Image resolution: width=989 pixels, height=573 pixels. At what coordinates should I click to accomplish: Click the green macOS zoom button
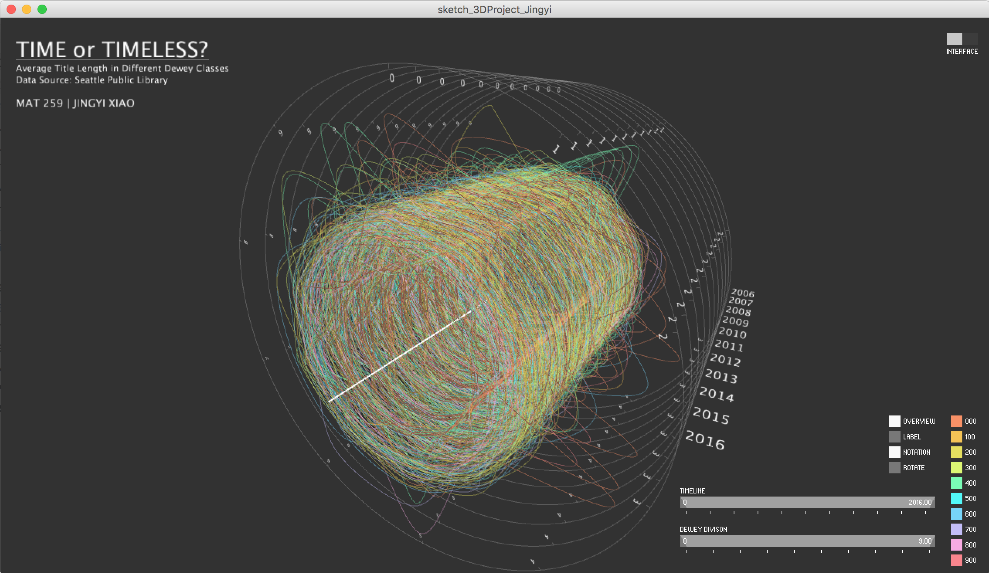(x=42, y=9)
